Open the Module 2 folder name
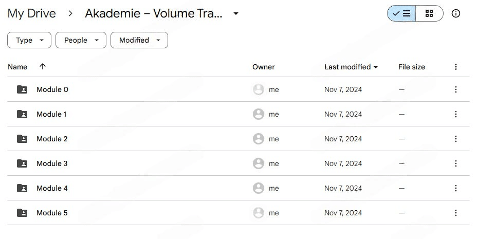 (x=52, y=139)
